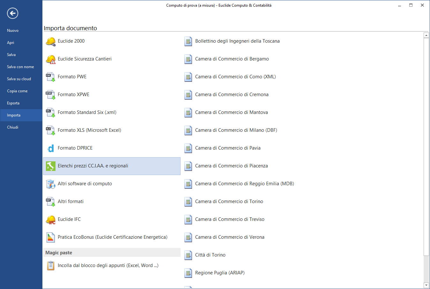The width and height of the screenshot is (430, 289).
Task: Click the Euclide IFC helmet icon
Action: (50, 220)
